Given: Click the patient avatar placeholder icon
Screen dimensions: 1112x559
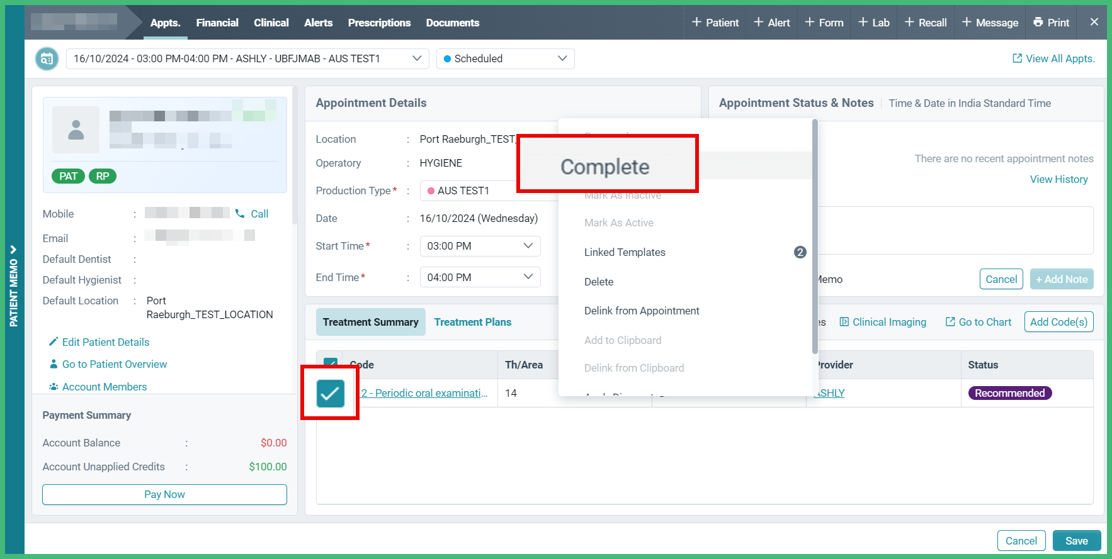Looking at the screenshot, I should click(76, 130).
